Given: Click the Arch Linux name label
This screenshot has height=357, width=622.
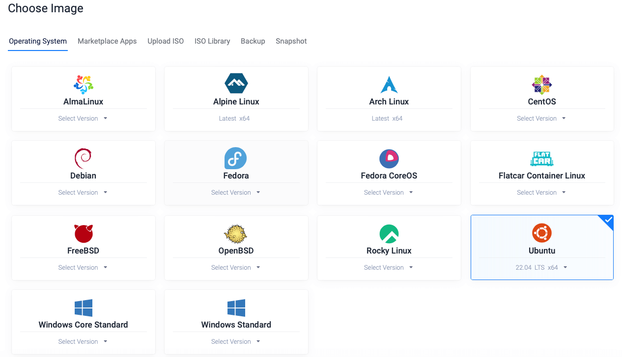Looking at the screenshot, I should point(389,102).
